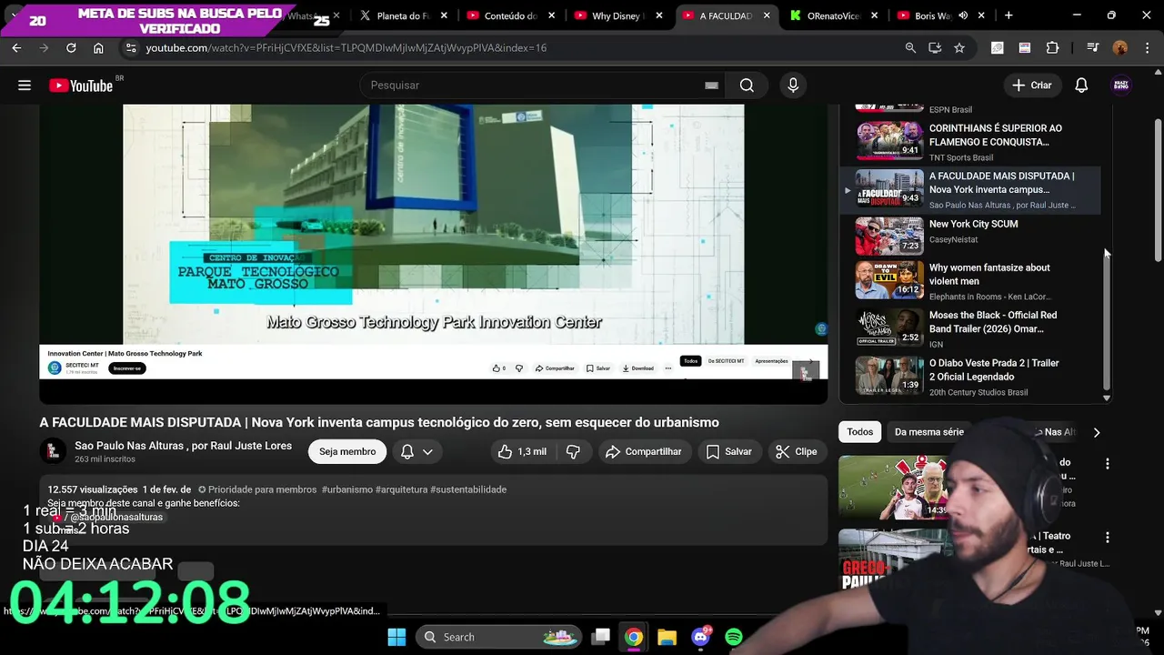Share the video via Compartilhar

(x=644, y=451)
